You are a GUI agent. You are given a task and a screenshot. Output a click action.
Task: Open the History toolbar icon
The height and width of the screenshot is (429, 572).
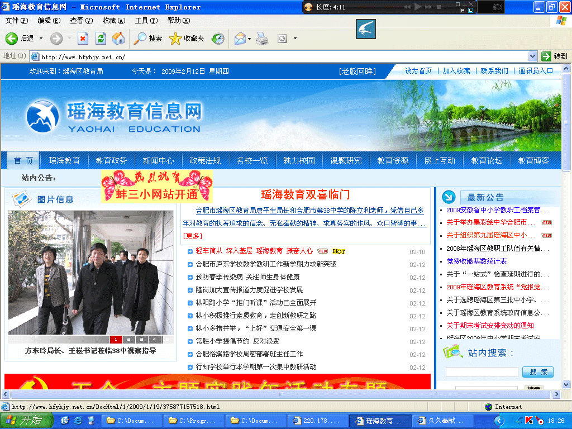[218, 39]
